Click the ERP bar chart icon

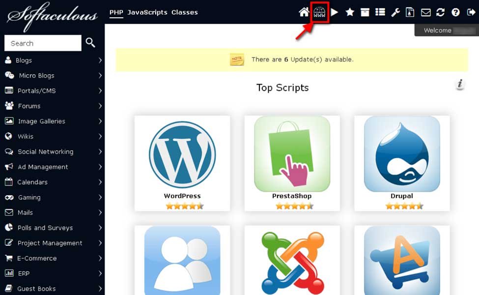click(x=9, y=273)
